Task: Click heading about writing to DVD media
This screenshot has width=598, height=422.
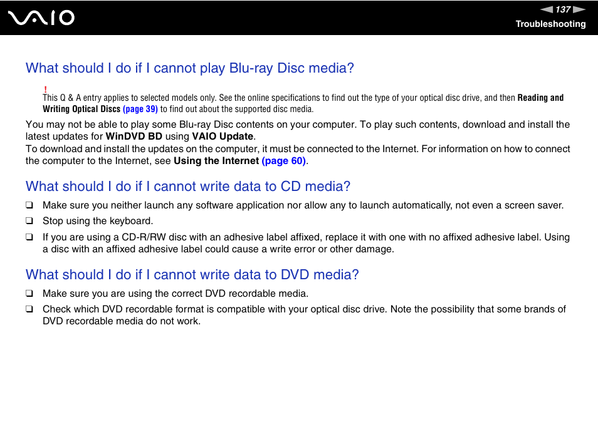Action: [x=192, y=275]
